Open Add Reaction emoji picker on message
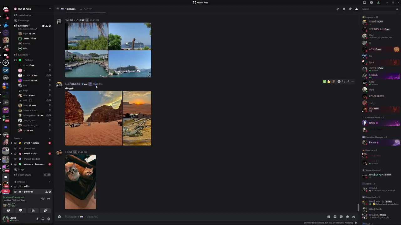This screenshot has height=225, width=401. pos(339,82)
